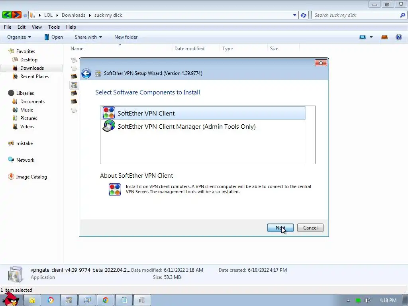Viewport: 408px width, 306px height.
Task: Click the setup wizard back arrow
Action: point(86,73)
